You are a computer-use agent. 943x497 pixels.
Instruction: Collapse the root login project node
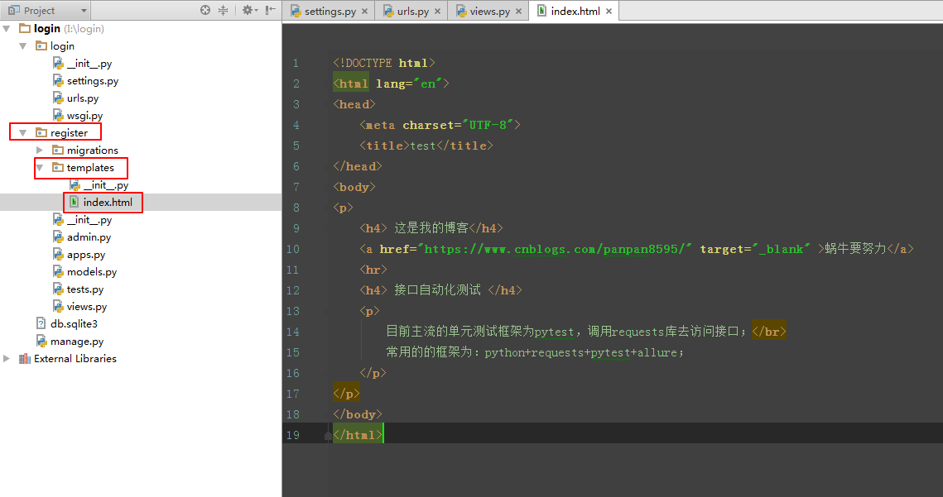tap(7, 29)
